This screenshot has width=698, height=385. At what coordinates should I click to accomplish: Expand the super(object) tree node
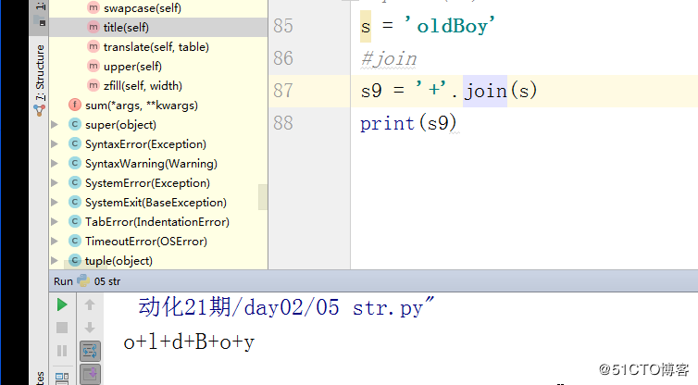click(x=56, y=125)
